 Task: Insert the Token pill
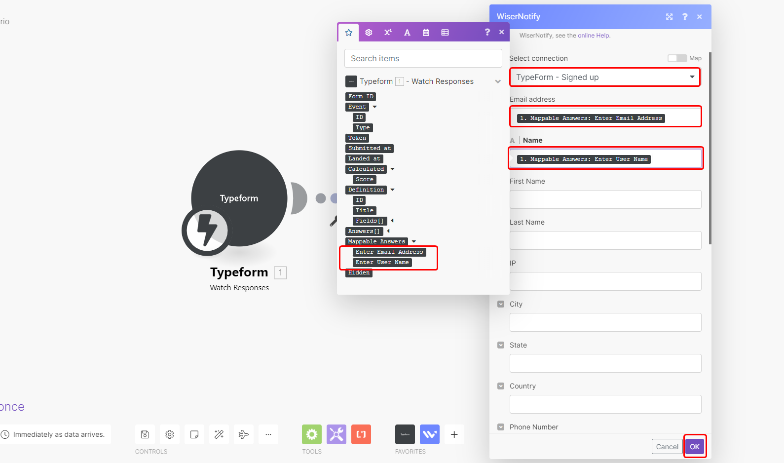(x=357, y=138)
